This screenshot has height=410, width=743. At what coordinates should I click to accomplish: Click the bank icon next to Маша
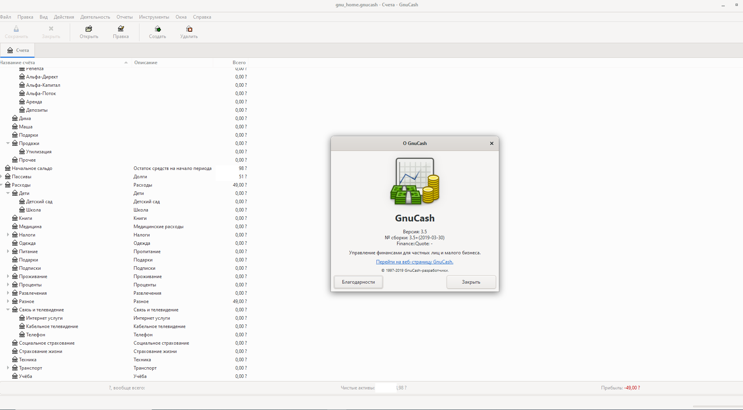point(15,127)
